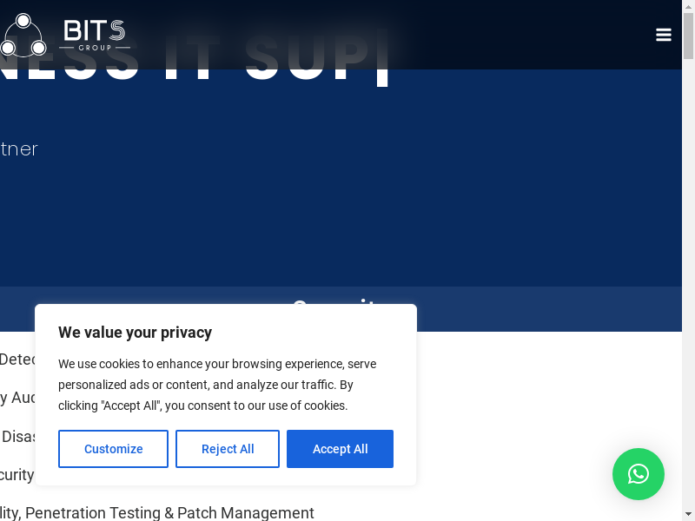Select the list item beginning "Disas"
The height and width of the screenshot is (521, 695).
[19, 436]
